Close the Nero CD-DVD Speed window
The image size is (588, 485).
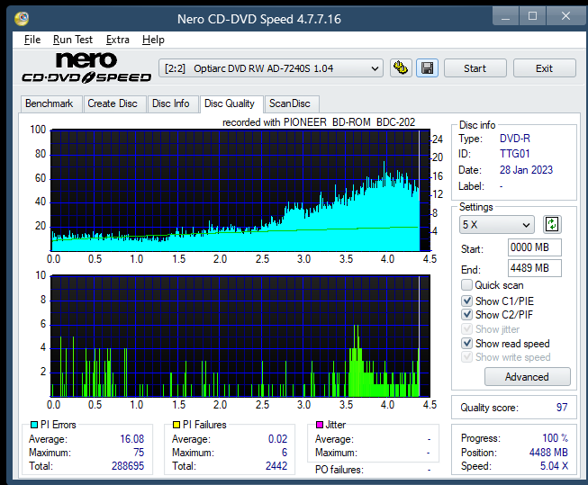[565, 16]
